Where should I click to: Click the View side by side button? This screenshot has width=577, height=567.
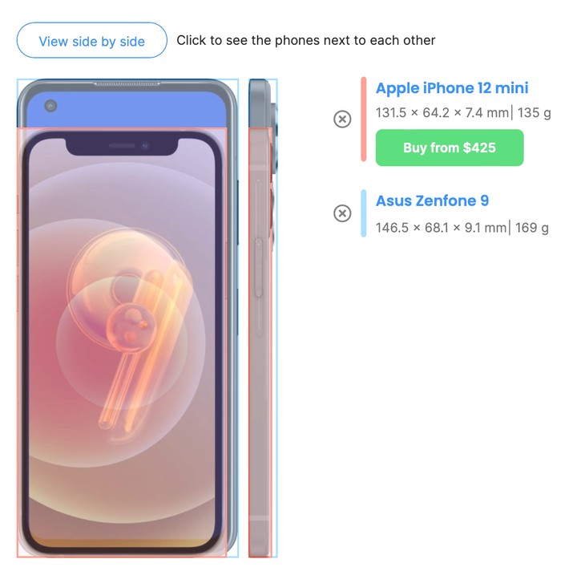(x=91, y=40)
